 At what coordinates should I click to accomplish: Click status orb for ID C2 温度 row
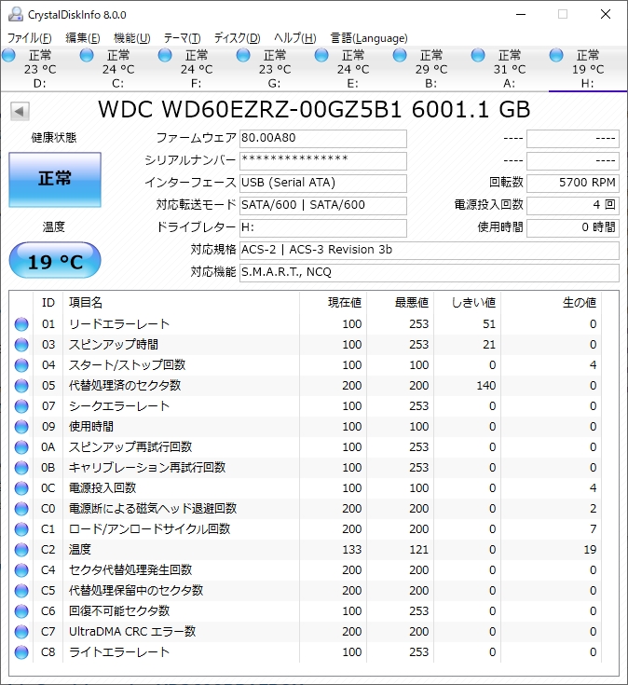[x=21, y=550]
